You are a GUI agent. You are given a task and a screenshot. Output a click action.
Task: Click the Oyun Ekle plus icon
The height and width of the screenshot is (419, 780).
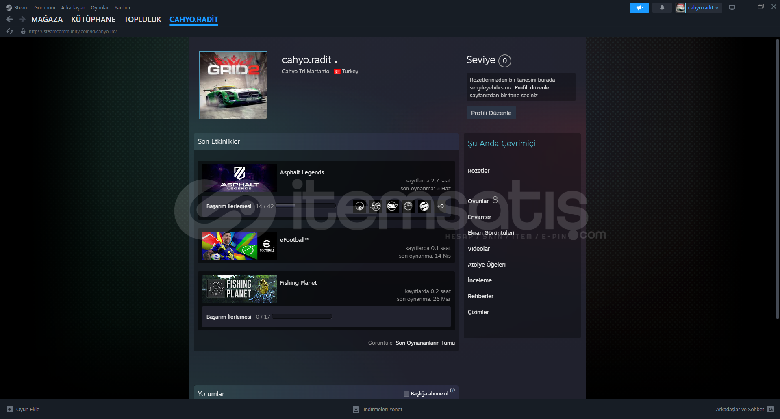point(10,409)
